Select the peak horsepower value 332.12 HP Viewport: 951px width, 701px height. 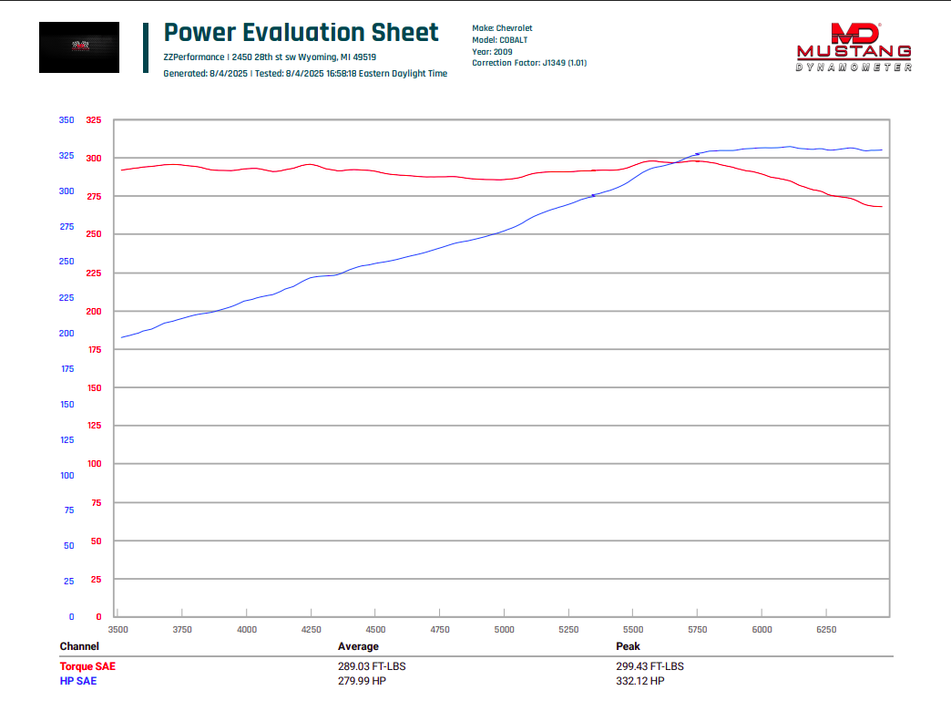[x=639, y=681]
